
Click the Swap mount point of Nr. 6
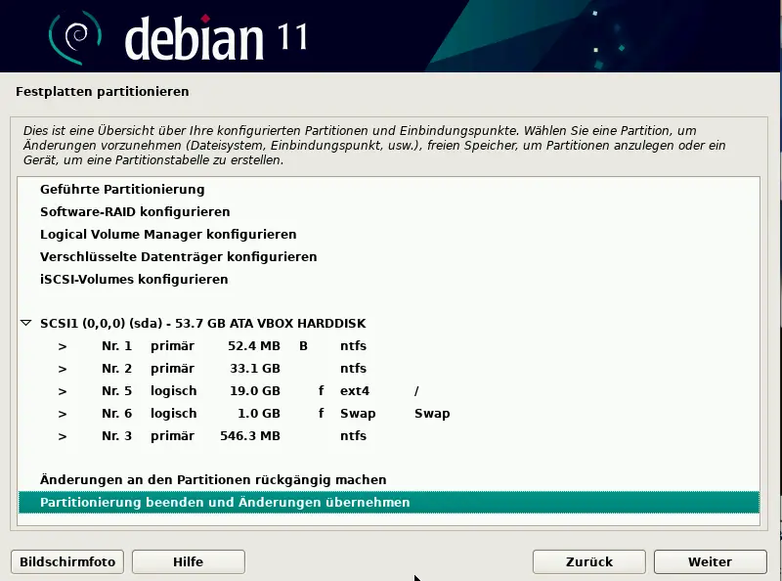(x=432, y=414)
